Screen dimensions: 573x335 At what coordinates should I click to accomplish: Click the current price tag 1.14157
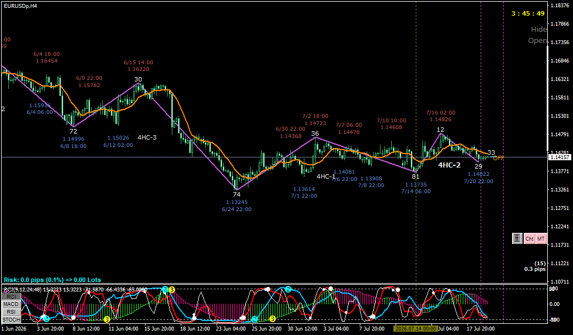click(x=560, y=157)
